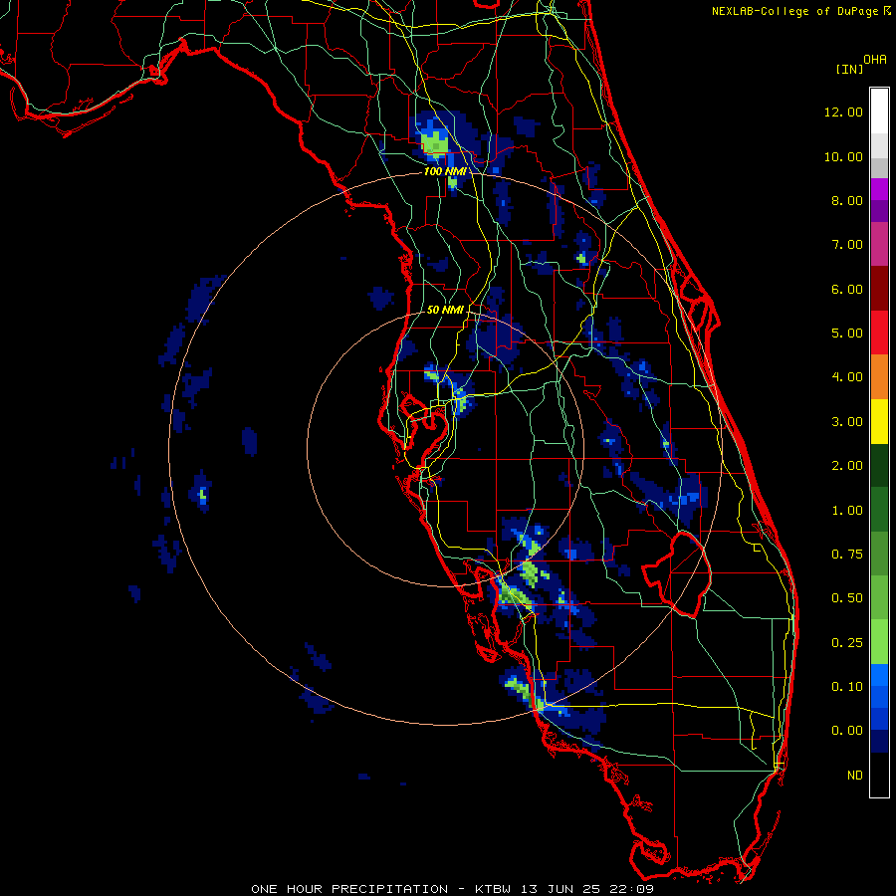Click the 1.00 legend value
This screenshot has width=896, height=896.
847,511
